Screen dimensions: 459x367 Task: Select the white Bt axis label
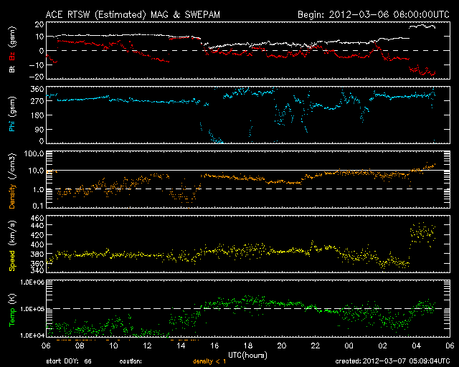click(x=12, y=69)
